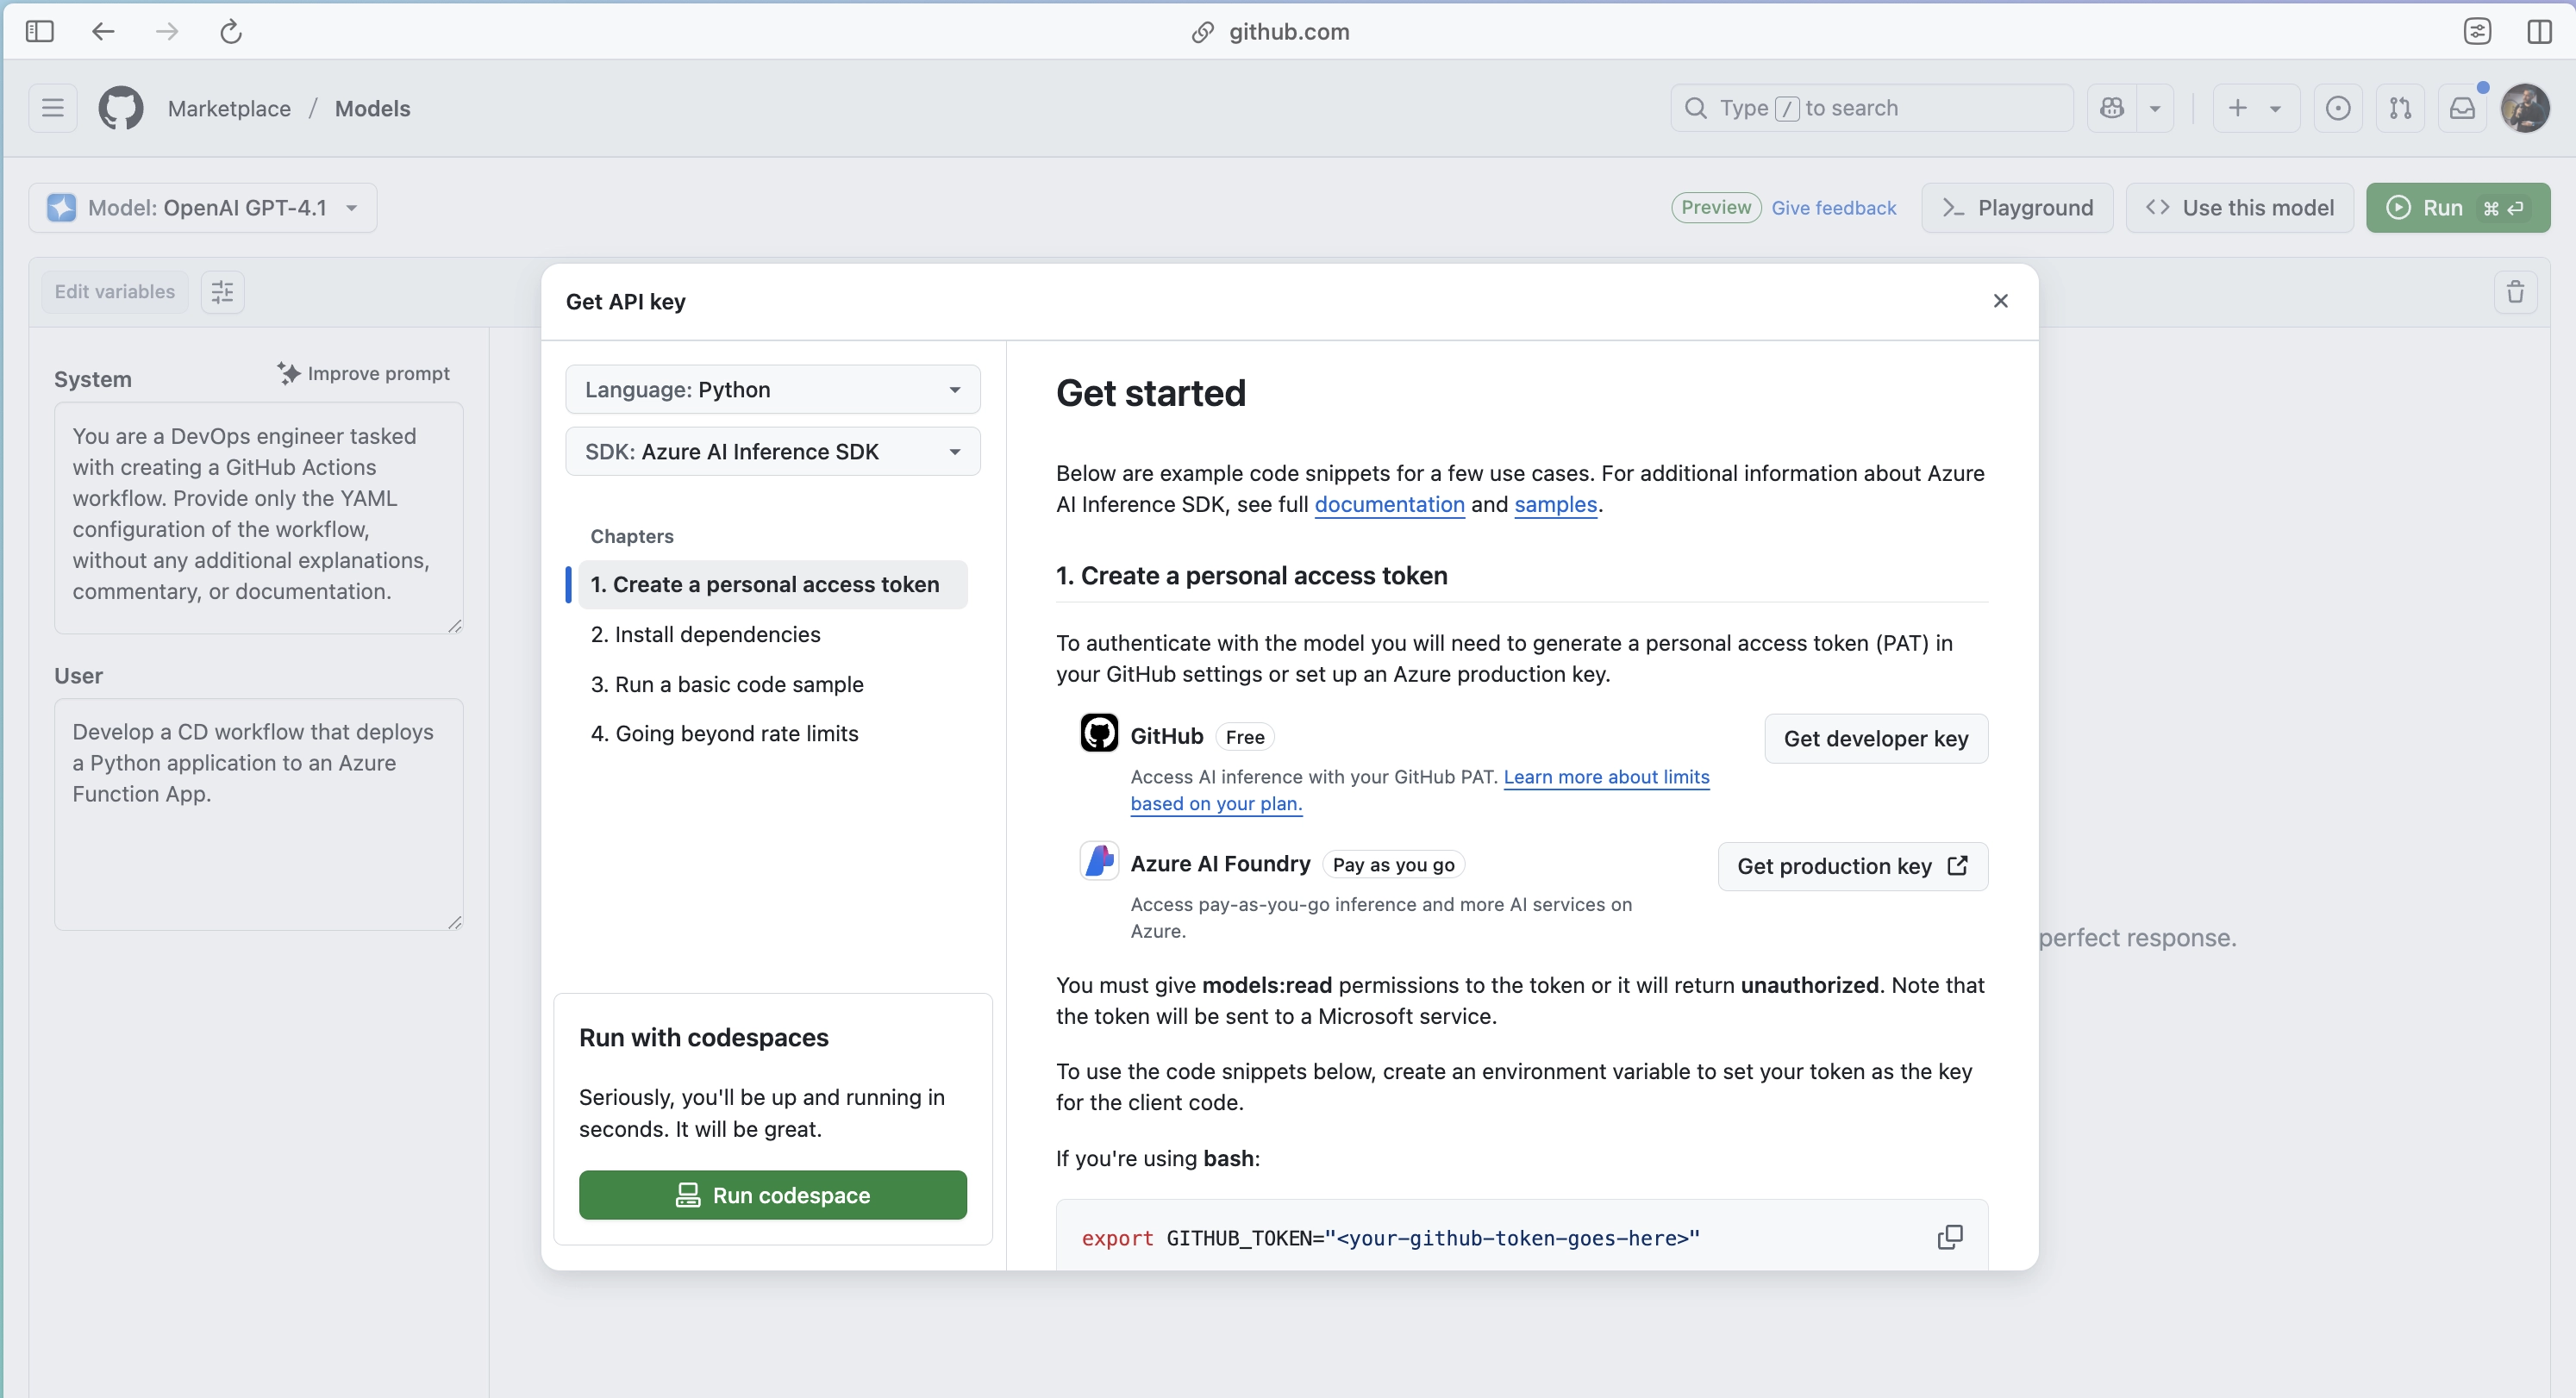Click the Azure AI Foundry logo icon
Image resolution: width=2576 pixels, height=1398 pixels.
1099,860
